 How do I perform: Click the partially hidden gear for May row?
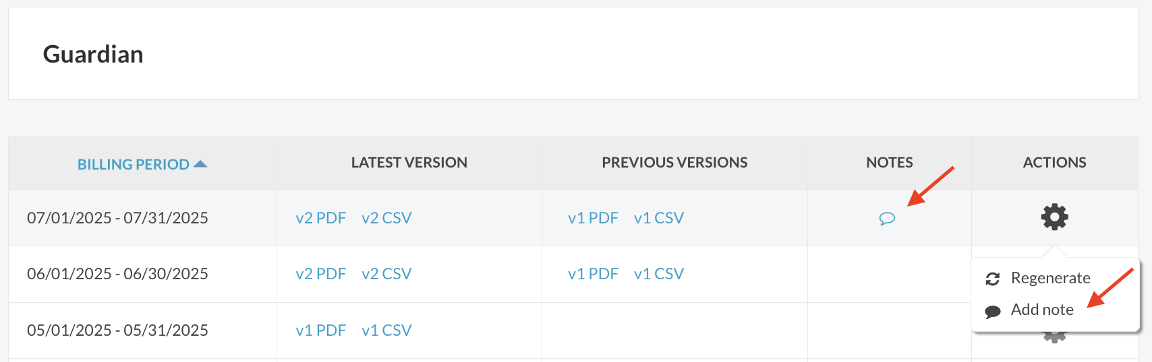pyautogui.click(x=1054, y=335)
